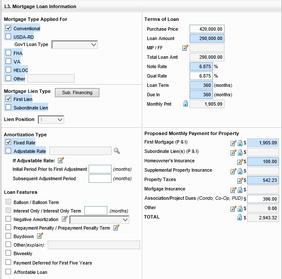Enable the Subordinate Lien checkbox
Viewport: 282px width, 279px height.
click(x=8, y=108)
